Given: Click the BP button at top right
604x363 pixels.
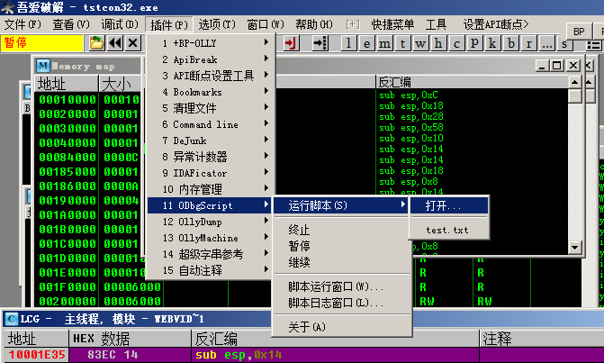Looking at the screenshot, I should 579,32.
